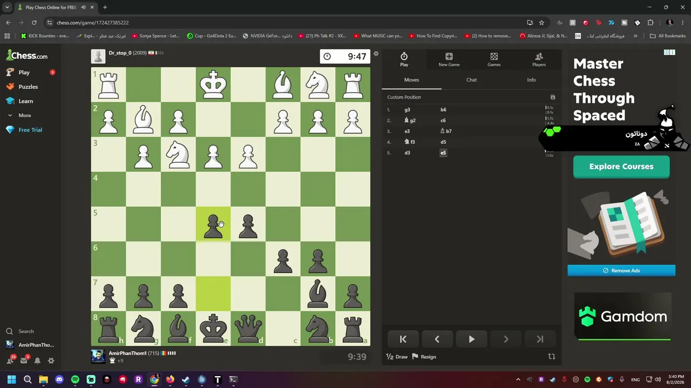Screen dimensions: 691x388
Task: Open Discord from the taskbar
Action: pos(59,379)
